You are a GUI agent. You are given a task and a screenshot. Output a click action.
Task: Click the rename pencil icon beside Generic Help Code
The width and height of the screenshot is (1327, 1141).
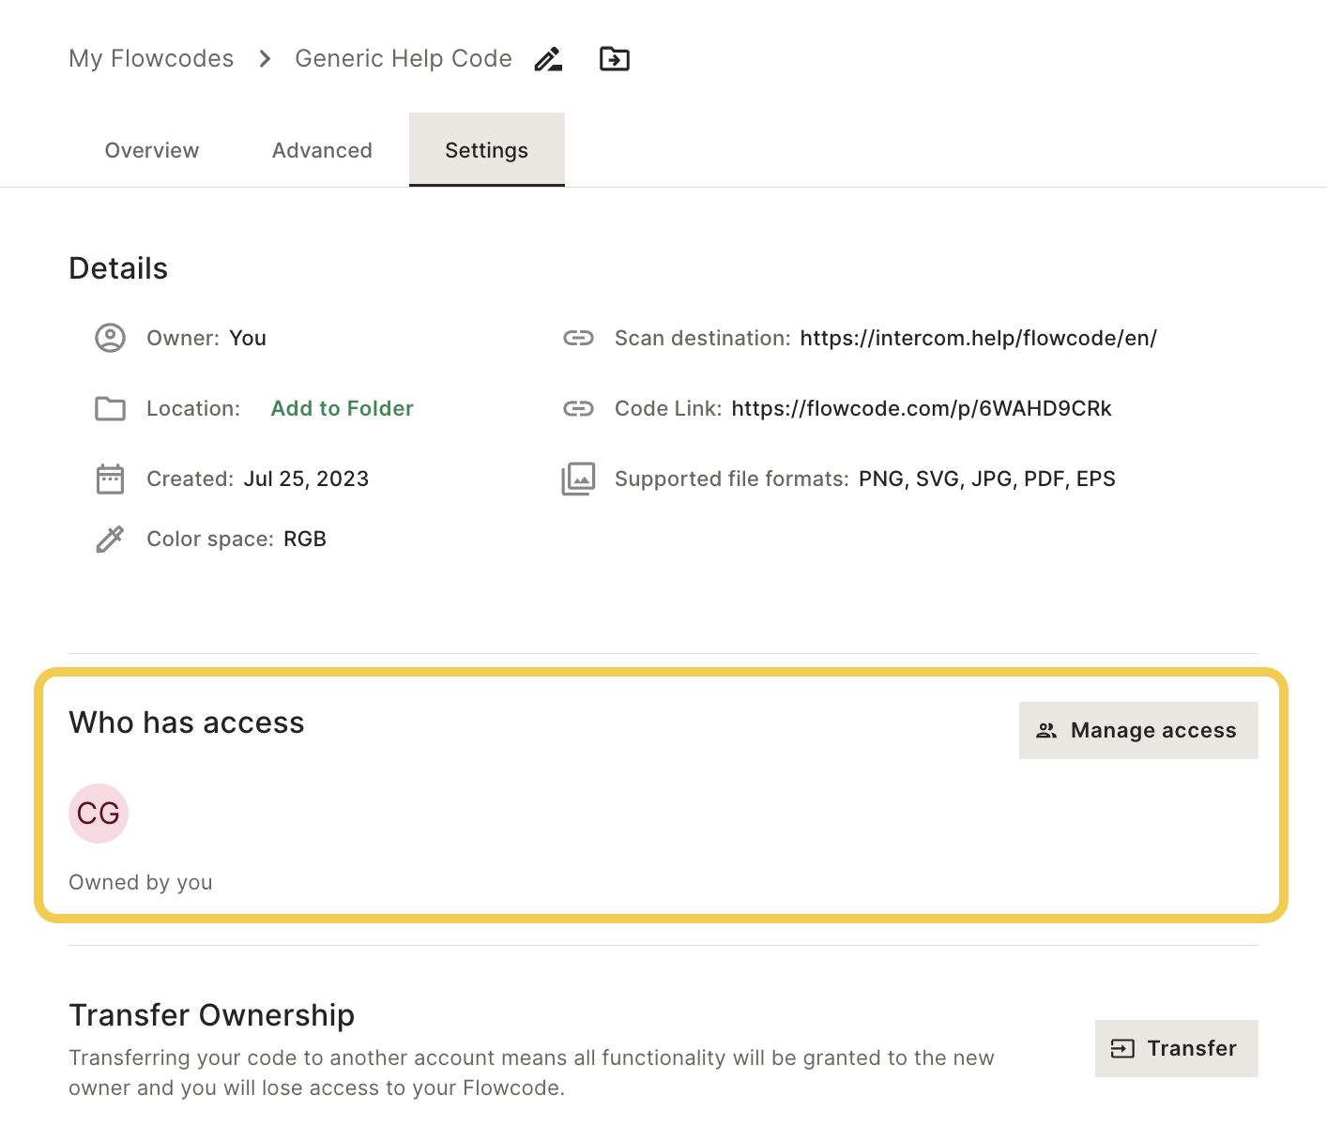tap(548, 59)
